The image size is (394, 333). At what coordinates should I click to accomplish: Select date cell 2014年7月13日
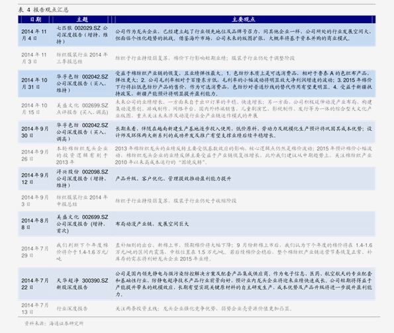coord(34,309)
